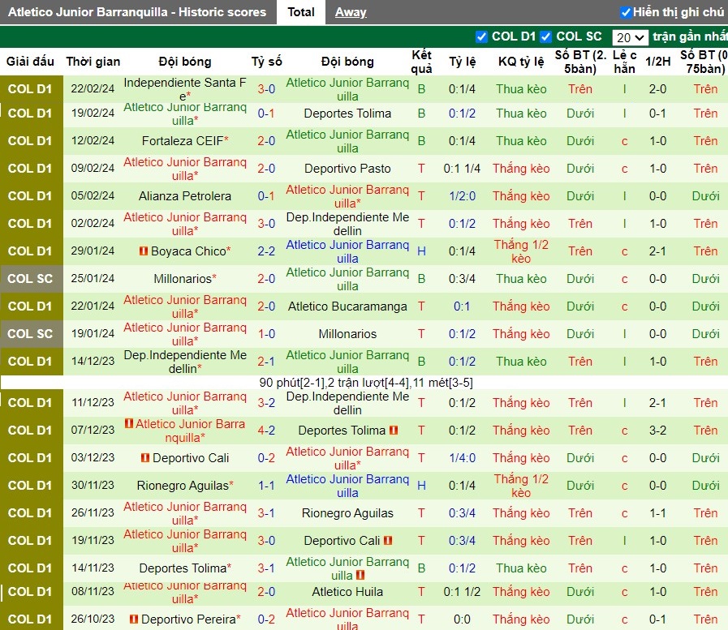728x630 pixels.
Task: Click 'Thua kèo' in the 14/11/23 row
Action: (x=521, y=568)
